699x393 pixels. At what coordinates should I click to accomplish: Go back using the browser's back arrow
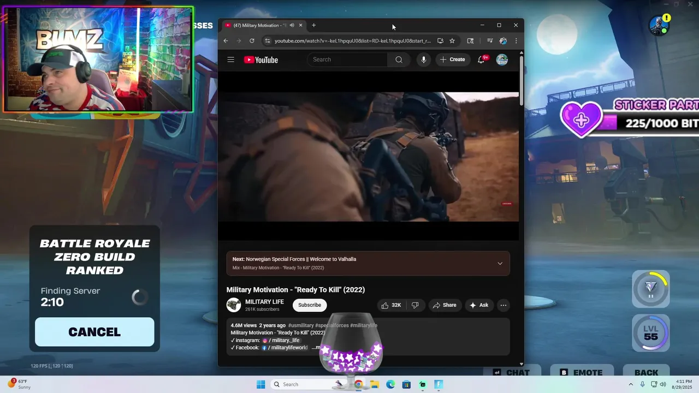pyautogui.click(x=226, y=41)
